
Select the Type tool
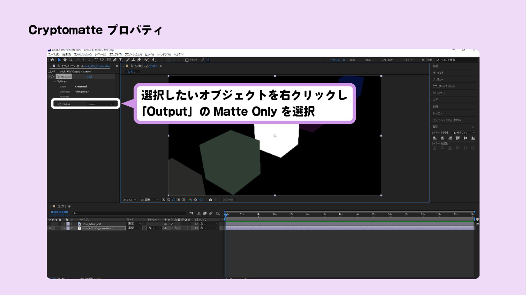121,60
